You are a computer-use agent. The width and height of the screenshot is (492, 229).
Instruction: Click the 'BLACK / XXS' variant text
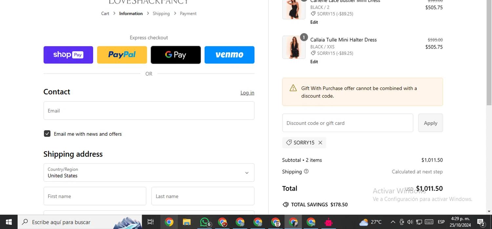[x=322, y=47]
